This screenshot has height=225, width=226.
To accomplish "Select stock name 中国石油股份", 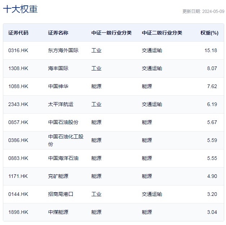I will coord(63,122).
